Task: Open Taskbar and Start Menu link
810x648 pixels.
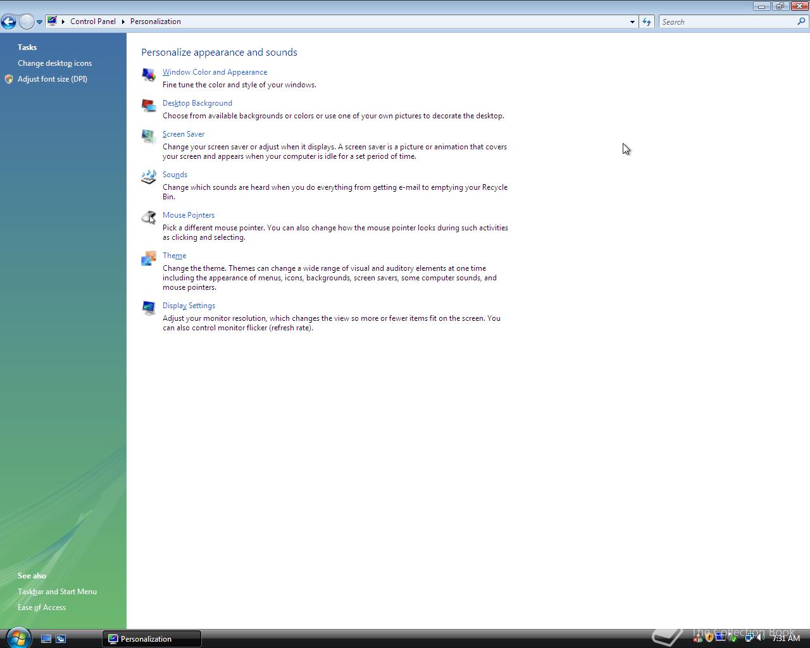Action: 57,592
